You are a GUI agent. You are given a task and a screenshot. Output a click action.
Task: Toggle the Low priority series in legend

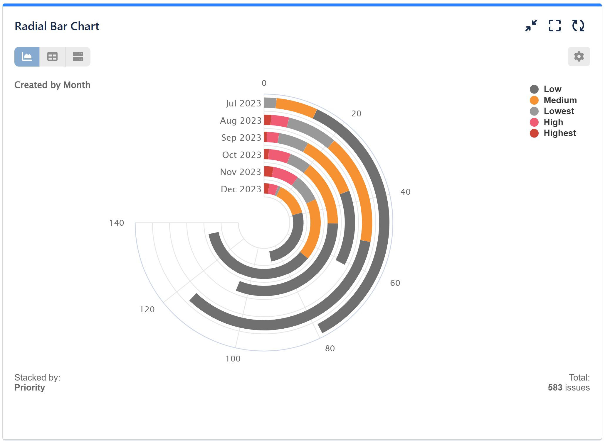coord(552,89)
